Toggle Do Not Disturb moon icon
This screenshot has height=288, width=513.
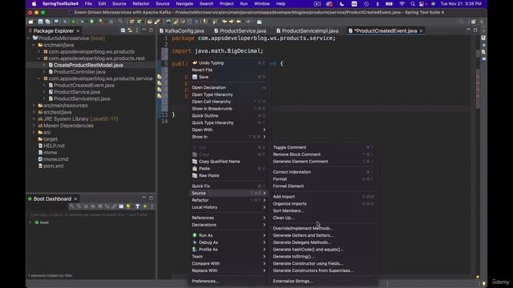coord(342,4)
